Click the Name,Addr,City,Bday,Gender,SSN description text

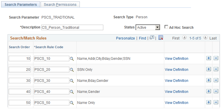coord(104,59)
